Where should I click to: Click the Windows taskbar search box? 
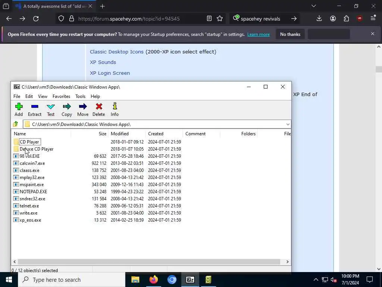pyautogui.click(x=72, y=280)
